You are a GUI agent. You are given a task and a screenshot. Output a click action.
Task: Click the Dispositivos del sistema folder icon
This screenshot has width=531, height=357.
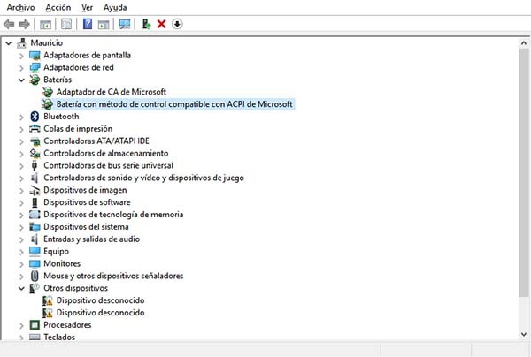(x=35, y=226)
